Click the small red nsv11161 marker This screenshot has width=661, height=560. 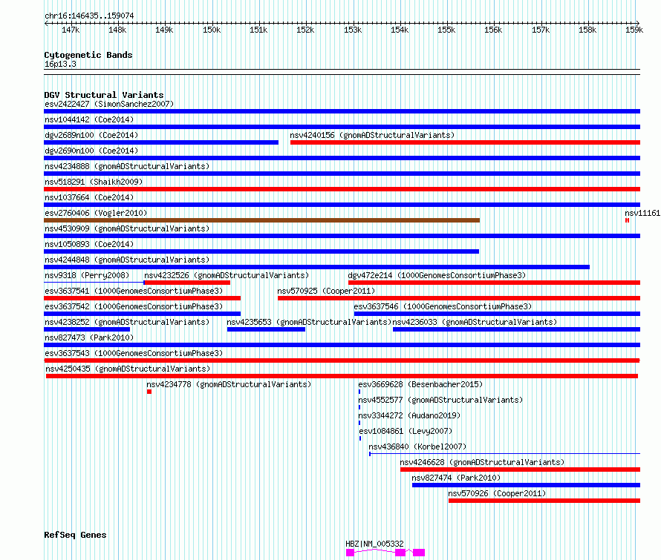tap(628, 220)
